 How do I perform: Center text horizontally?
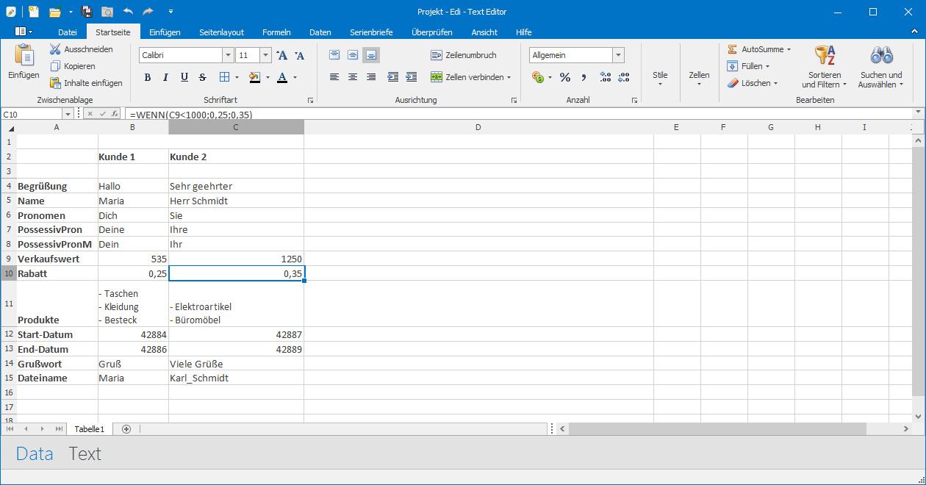pyautogui.click(x=353, y=77)
